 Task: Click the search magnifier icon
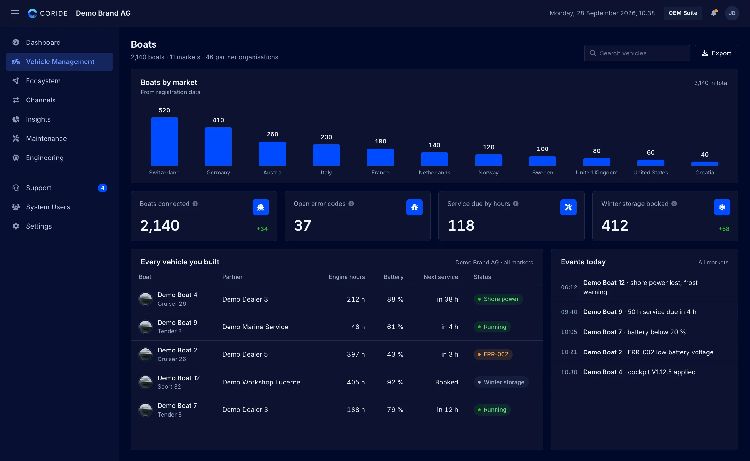pos(593,53)
